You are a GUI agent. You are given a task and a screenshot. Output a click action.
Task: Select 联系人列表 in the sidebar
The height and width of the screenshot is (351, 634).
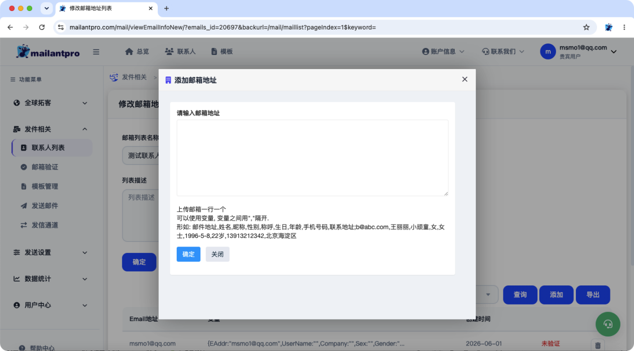pyautogui.click(x=52, y=148)
